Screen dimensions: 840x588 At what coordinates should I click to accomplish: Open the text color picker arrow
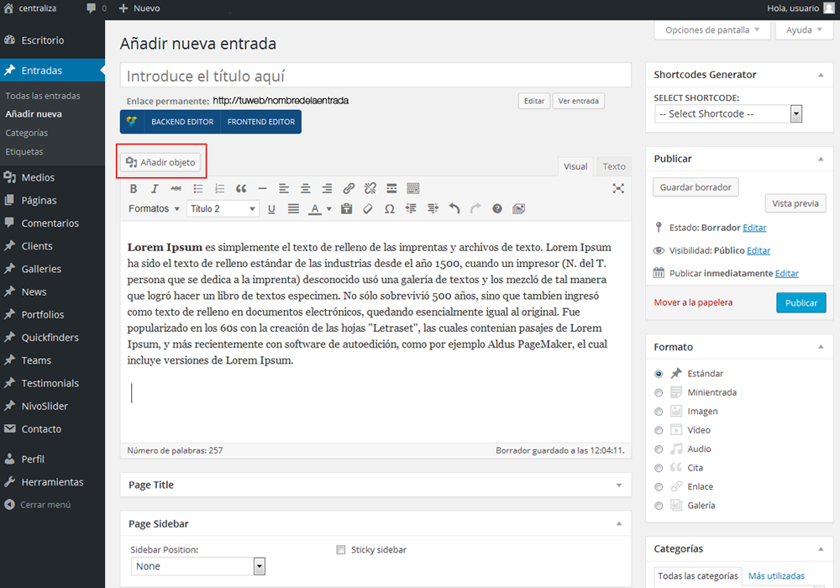(329, 209)
